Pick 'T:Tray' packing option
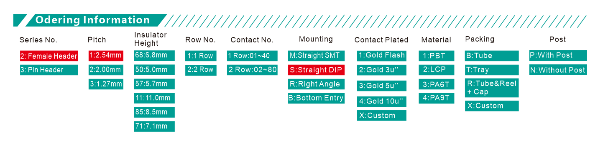The height and width of the screenshot is (153, 603). 492,70
